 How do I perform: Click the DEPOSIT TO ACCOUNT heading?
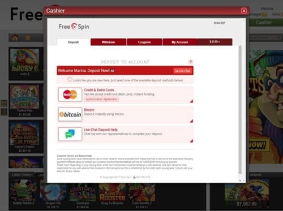click(125, 62)
